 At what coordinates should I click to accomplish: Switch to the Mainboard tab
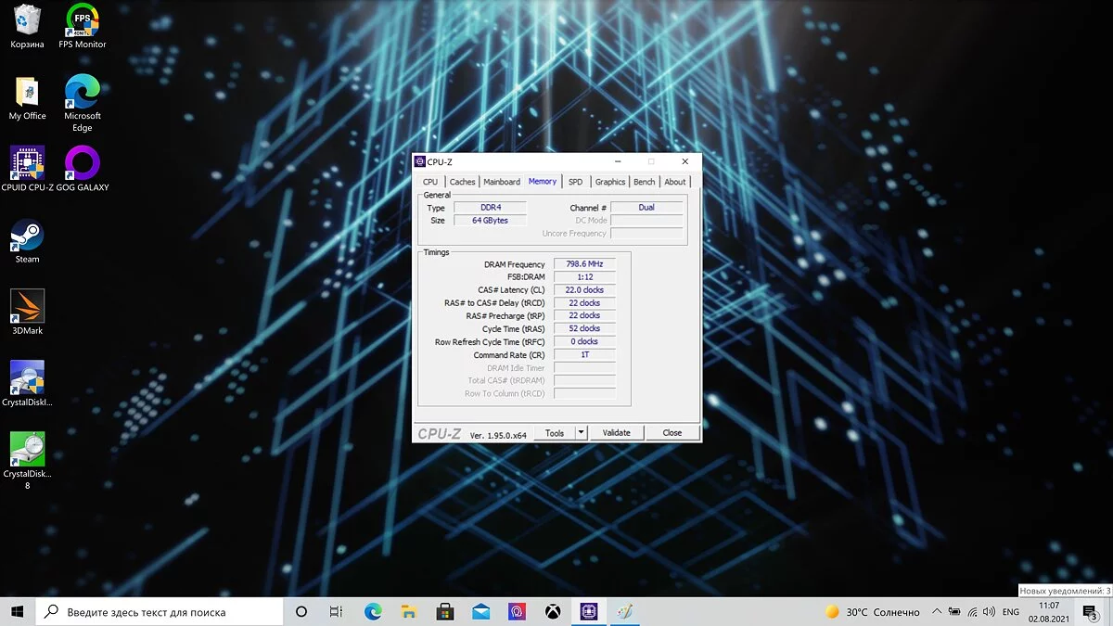[502, 182]
